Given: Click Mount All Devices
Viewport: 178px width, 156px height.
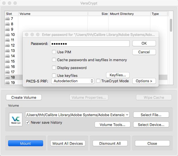Looking at the screenshot, I should click(x=68, y=143).
